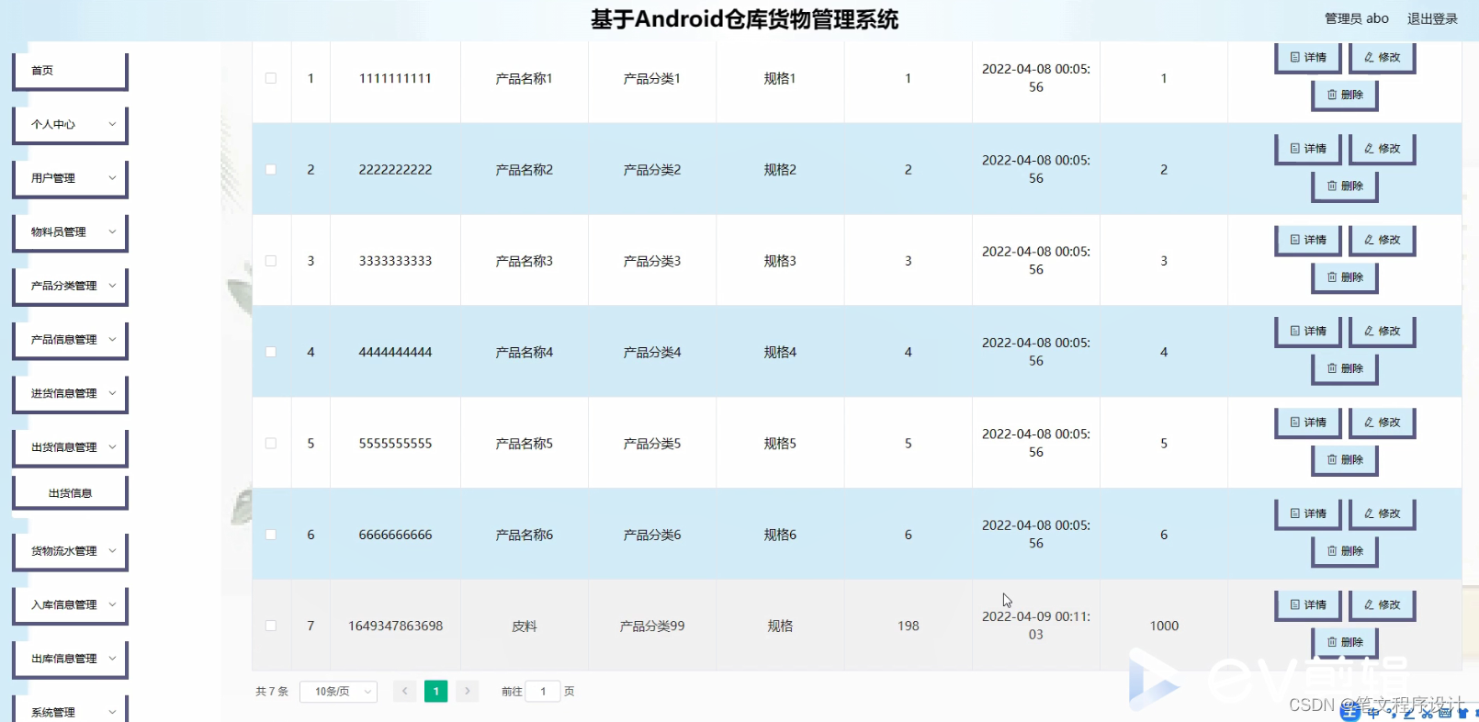Image resolution: width=1479 pixels, height=722 pixels.
Task: Edit the row 1111111111 record
Action: (1382, 57)
